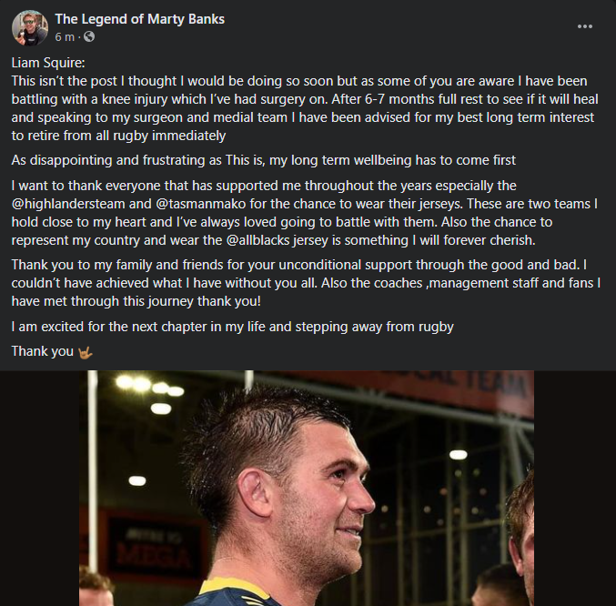
Task: Click the knee injury retirement paragraph
Action: (x=305, y=108)
